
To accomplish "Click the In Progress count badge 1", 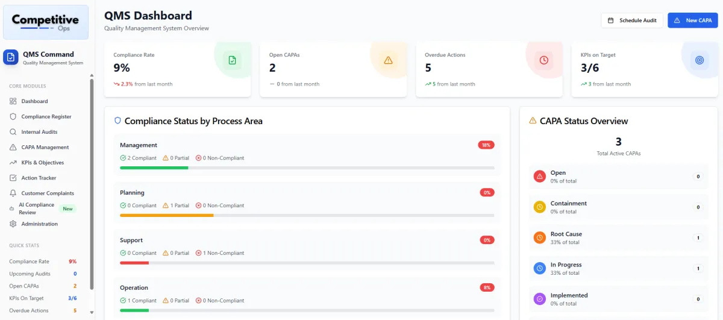I will click(698, 268).
